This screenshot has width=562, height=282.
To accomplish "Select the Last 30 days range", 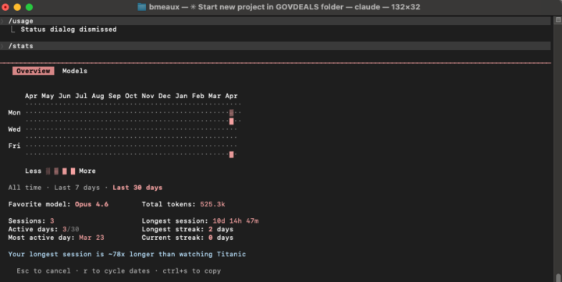I will click(x=137, y=188).
